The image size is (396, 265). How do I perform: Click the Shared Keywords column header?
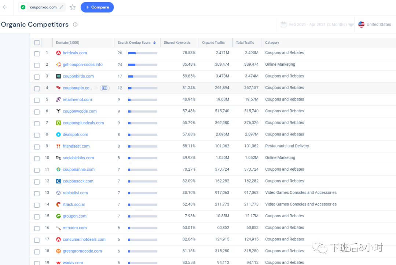(177, 43)
